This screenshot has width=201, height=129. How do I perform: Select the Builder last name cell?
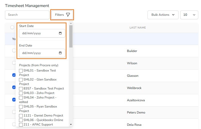tap(132, 51)
